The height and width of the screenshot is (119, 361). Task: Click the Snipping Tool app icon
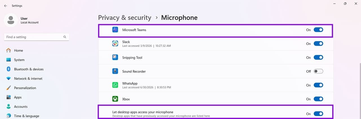(115, 57)
